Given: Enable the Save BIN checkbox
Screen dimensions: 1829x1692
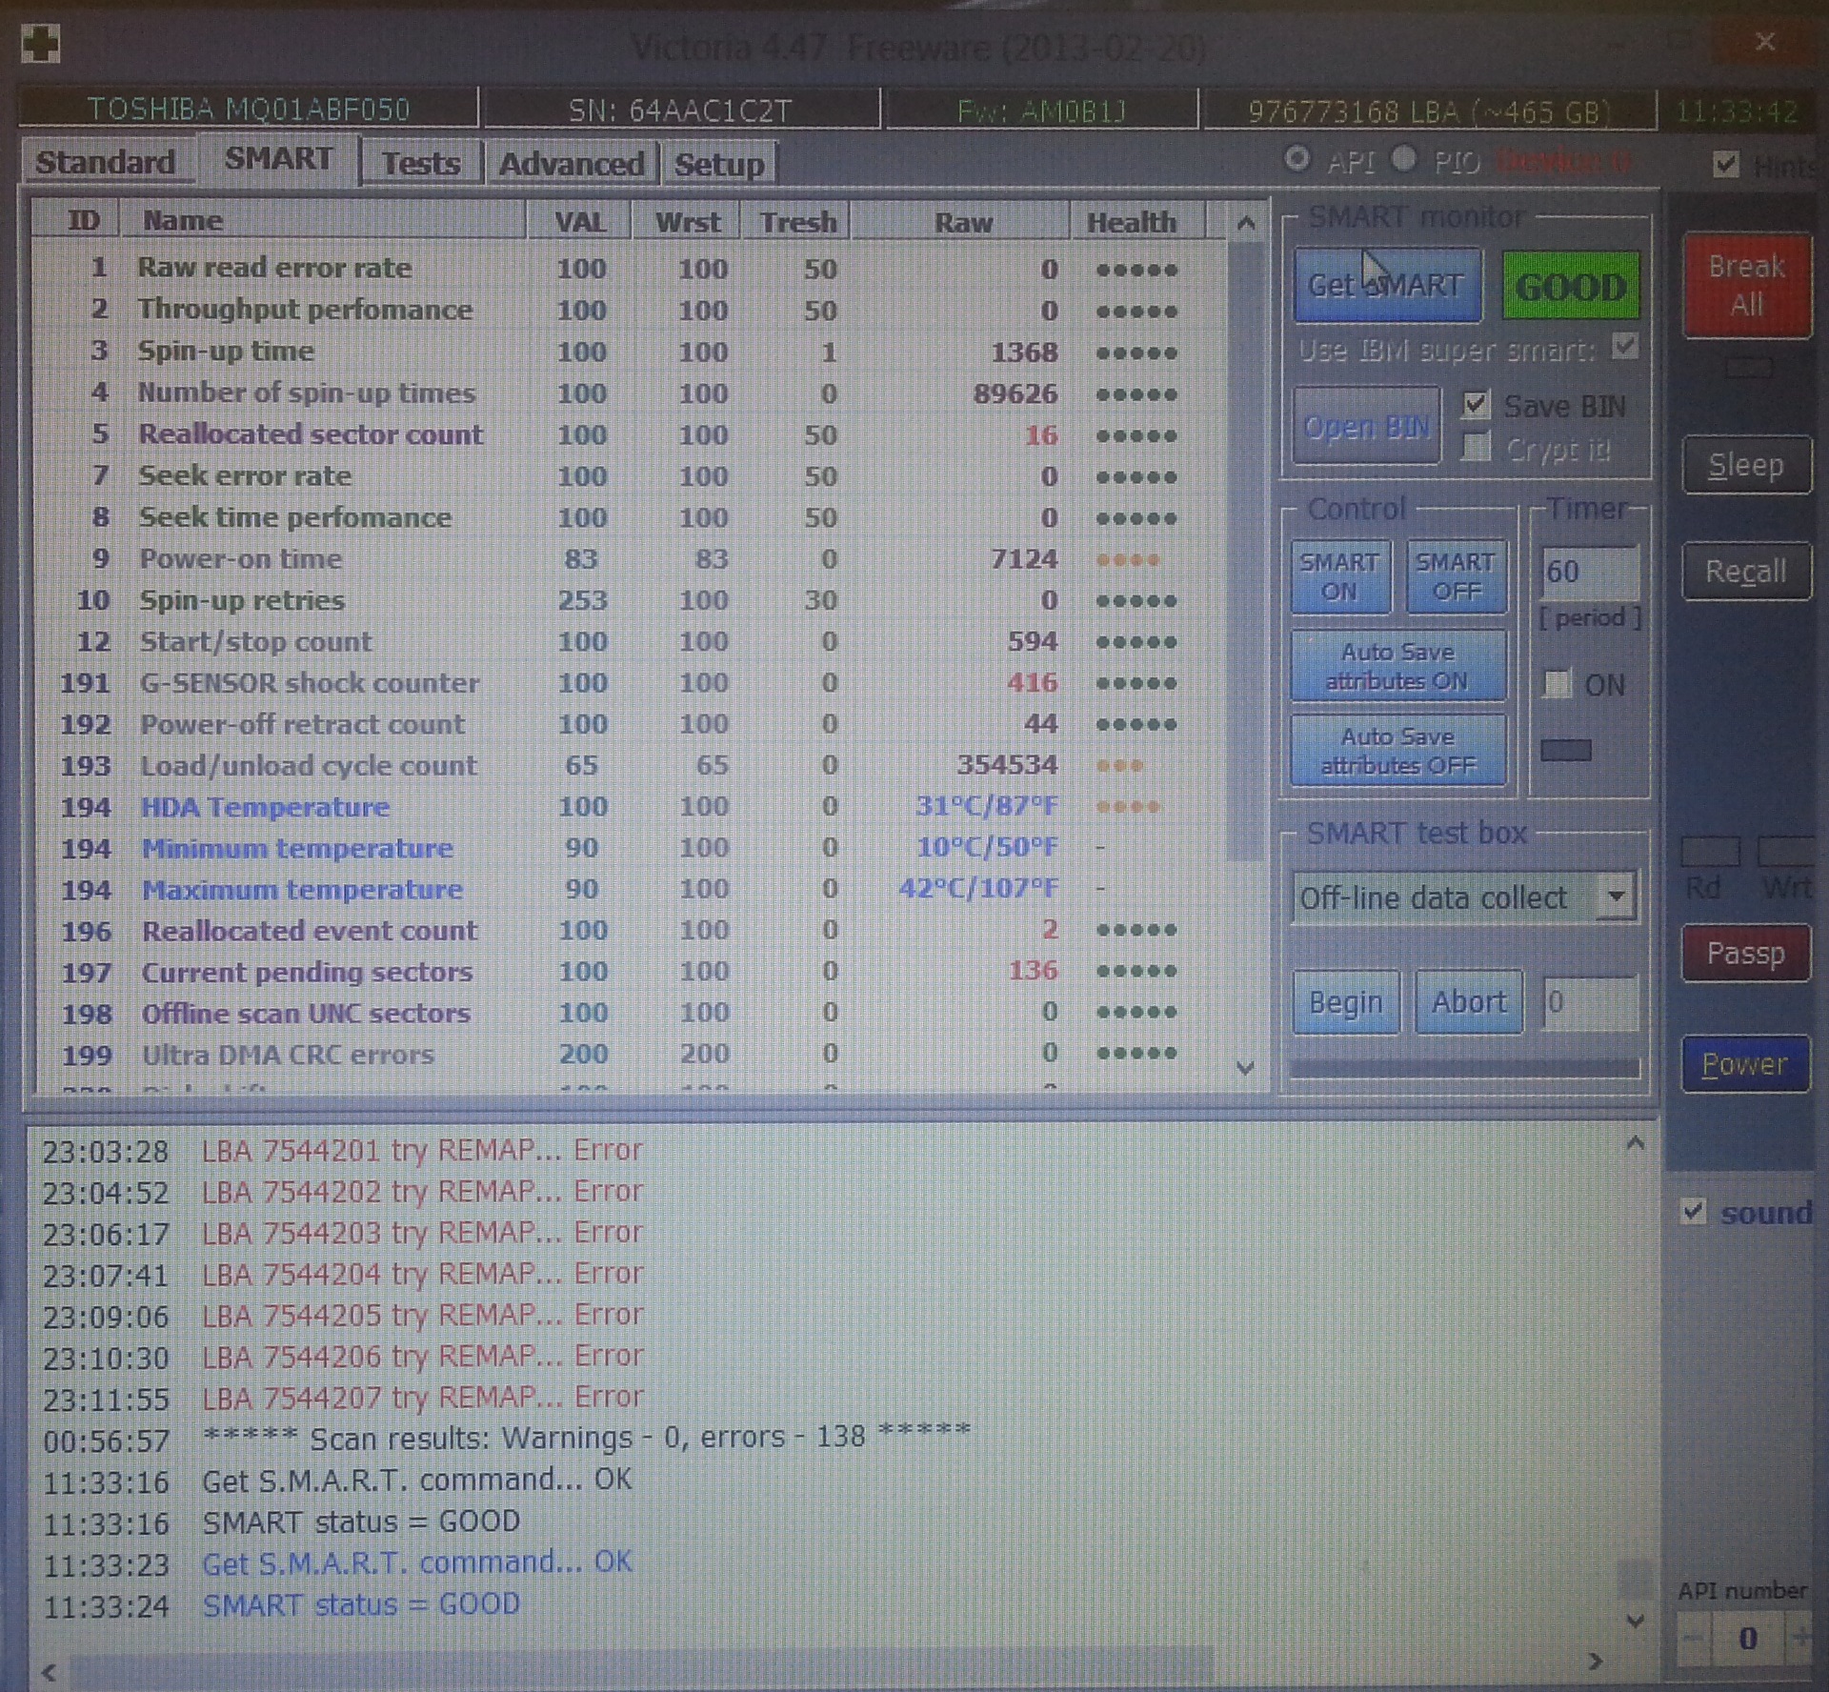Looking at the screenshot, I should pyautogui.click(x=1475, y=405).
